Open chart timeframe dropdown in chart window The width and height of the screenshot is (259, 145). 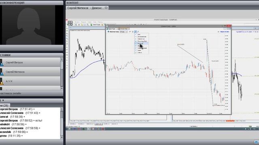123,32
